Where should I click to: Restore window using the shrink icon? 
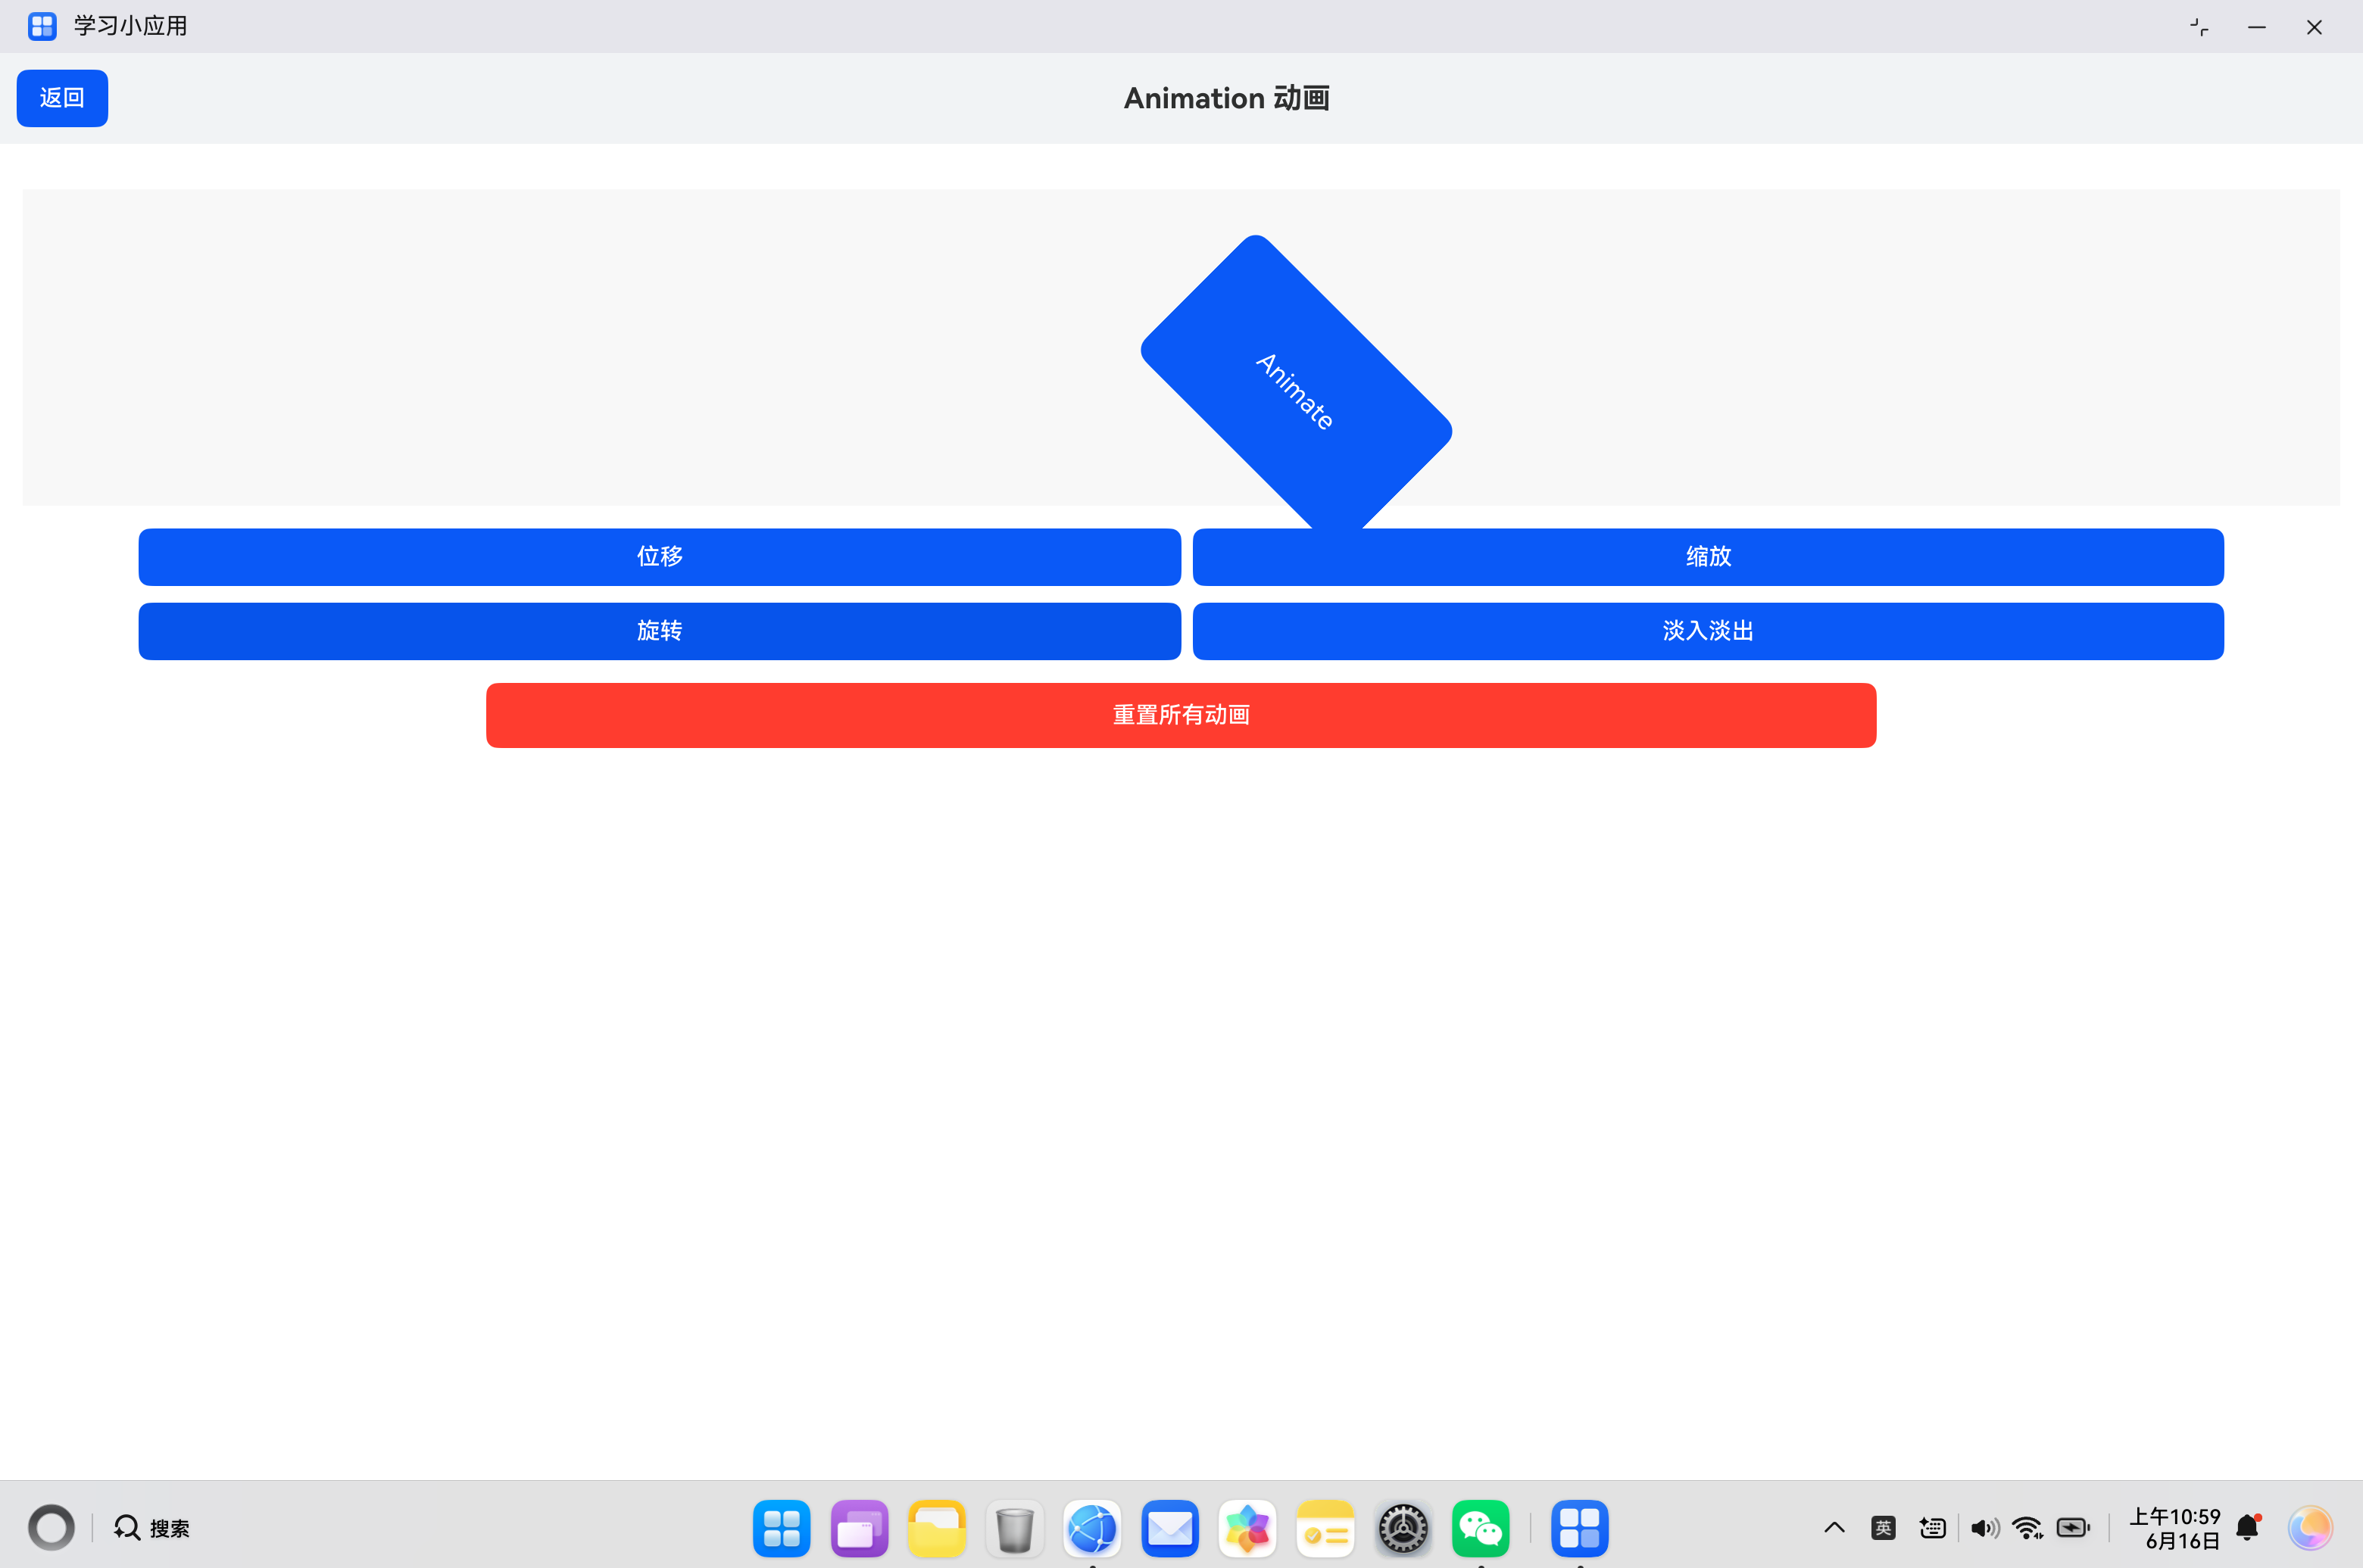pyautogui.click(x=2199, y=27)
